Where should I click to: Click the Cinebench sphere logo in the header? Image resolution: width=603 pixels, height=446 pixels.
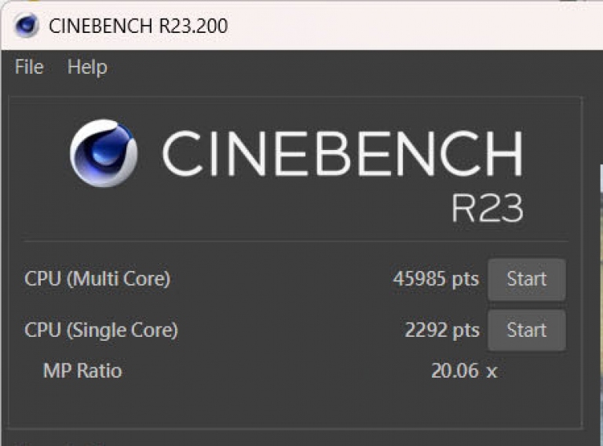(x=104, y=153)
